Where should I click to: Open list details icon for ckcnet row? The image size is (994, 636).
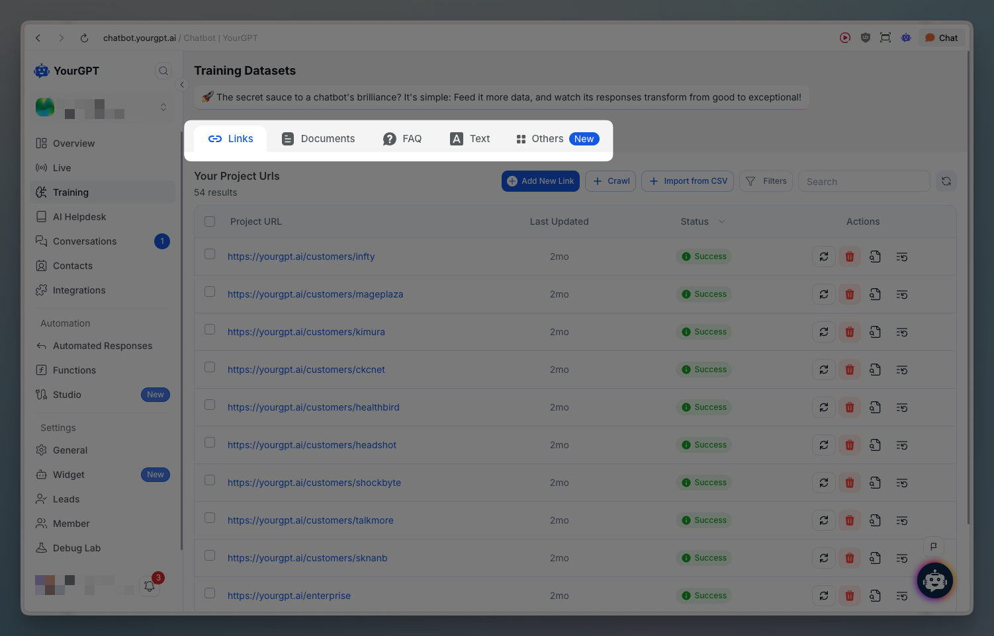pos(901,370)
